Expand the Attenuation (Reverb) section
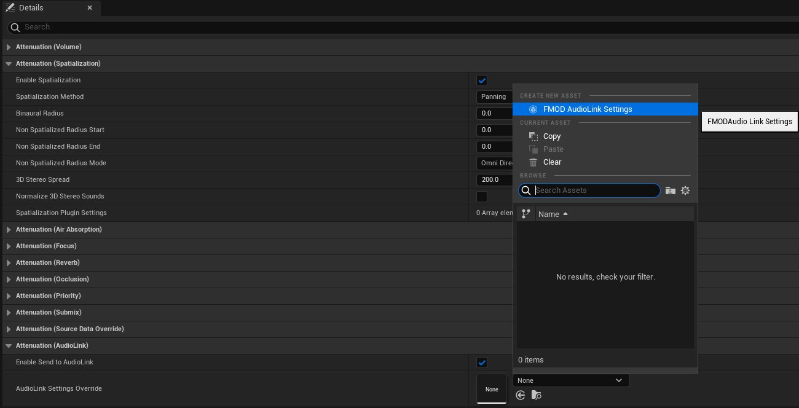799x408 pixels. (x=9, y=263)
